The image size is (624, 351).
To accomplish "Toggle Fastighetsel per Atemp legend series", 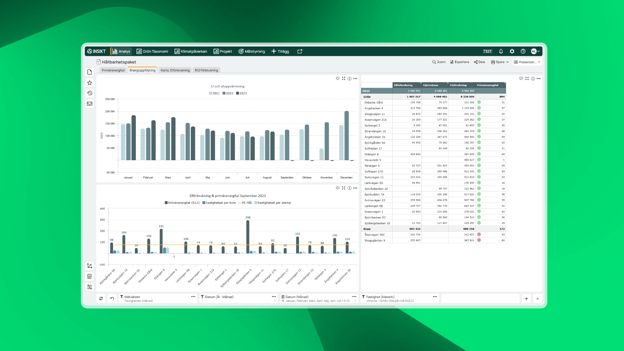I will (x=273, y=203).
